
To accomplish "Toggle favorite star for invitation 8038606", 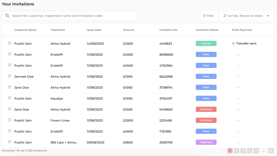I will click(x=9, y=54).
